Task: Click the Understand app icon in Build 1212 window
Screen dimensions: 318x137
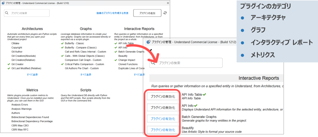Action: click(x=148, y=42)
